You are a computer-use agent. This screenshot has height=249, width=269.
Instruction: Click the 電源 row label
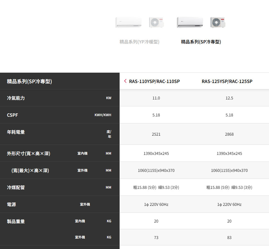click(x=11, y=204)
